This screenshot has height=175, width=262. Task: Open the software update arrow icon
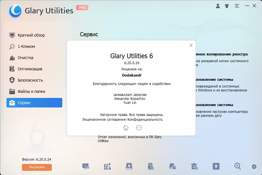(216, 166)
